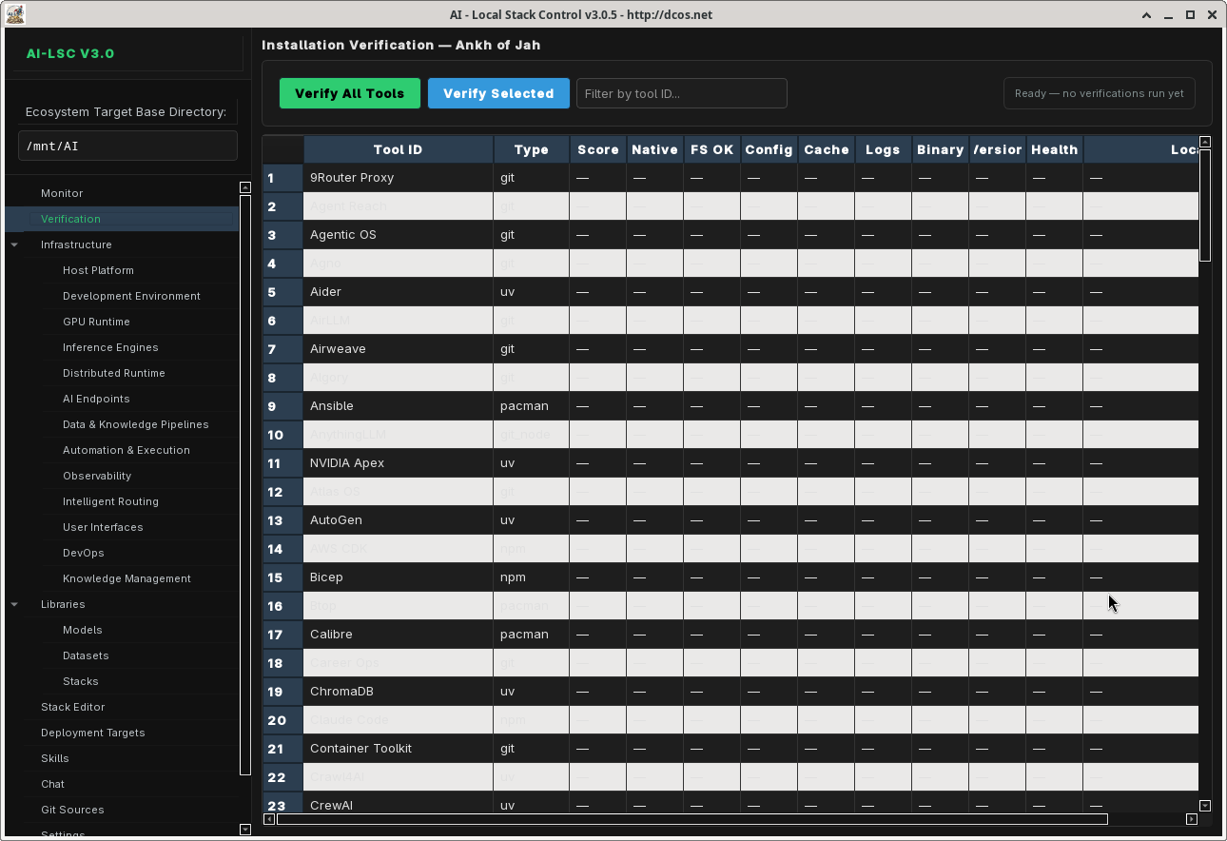
Task: Open User Interfaces section
Action: (103, 527)
